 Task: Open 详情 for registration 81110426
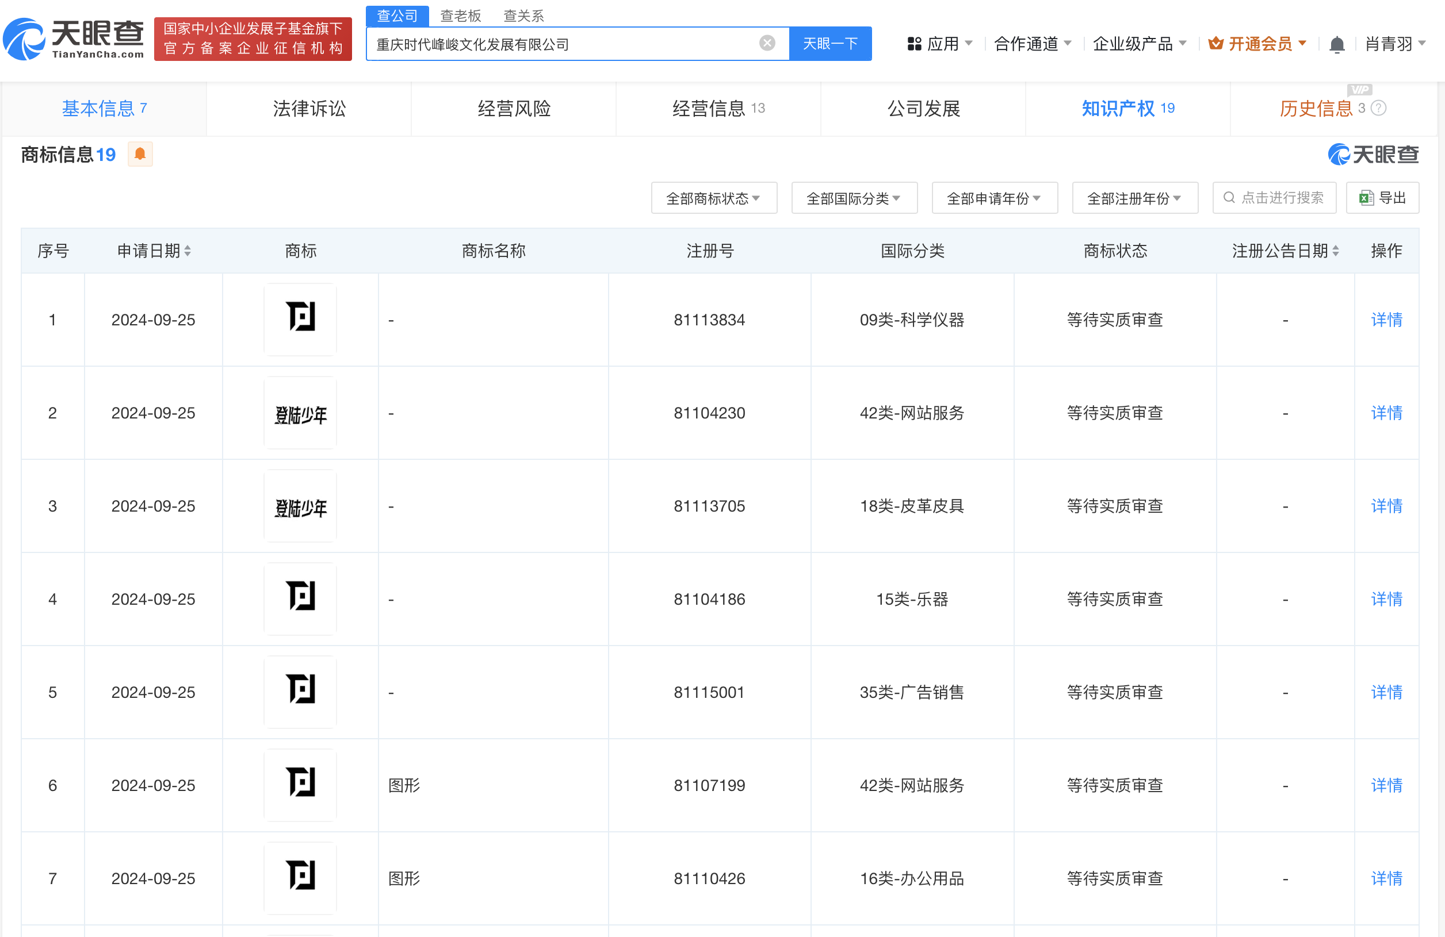[1387, 878]
